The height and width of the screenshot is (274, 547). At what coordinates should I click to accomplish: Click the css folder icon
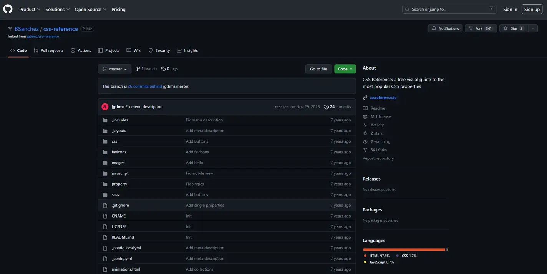[105, 141]
